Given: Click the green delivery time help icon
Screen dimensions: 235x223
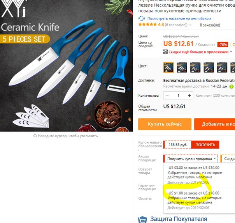Looking at the screenshot, I should (231, 87).
